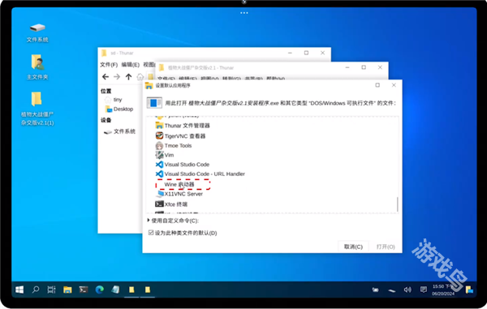The width and height of the screenshot is (487, 309).
Task: Select X11VNC Server in the list
Action: [x=179, y=194]
